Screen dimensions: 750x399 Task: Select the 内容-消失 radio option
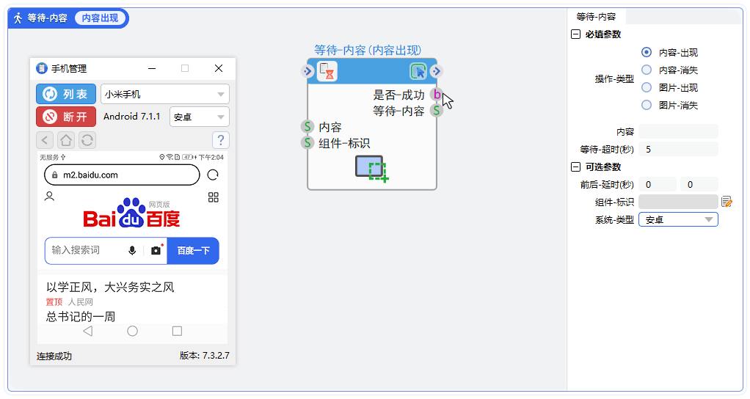tap(647, 70)
